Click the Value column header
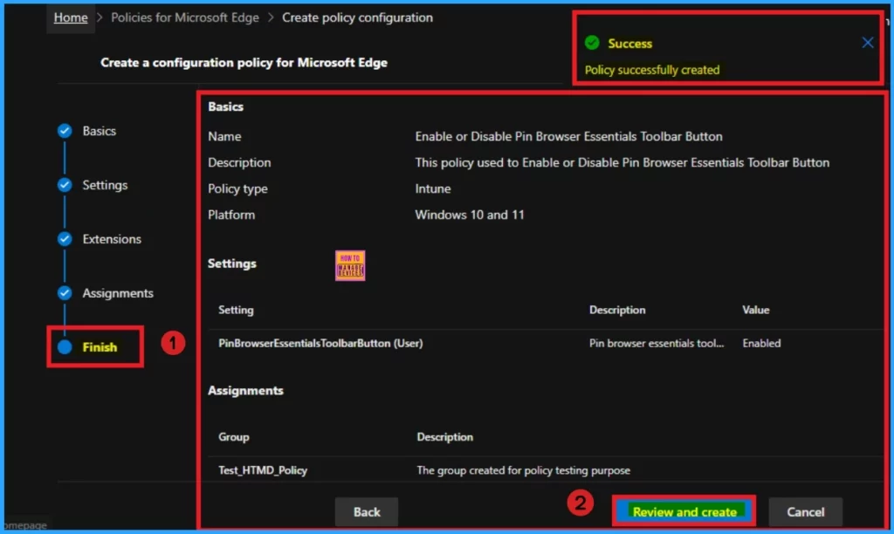The image size is (894, 534). [755, 310]
